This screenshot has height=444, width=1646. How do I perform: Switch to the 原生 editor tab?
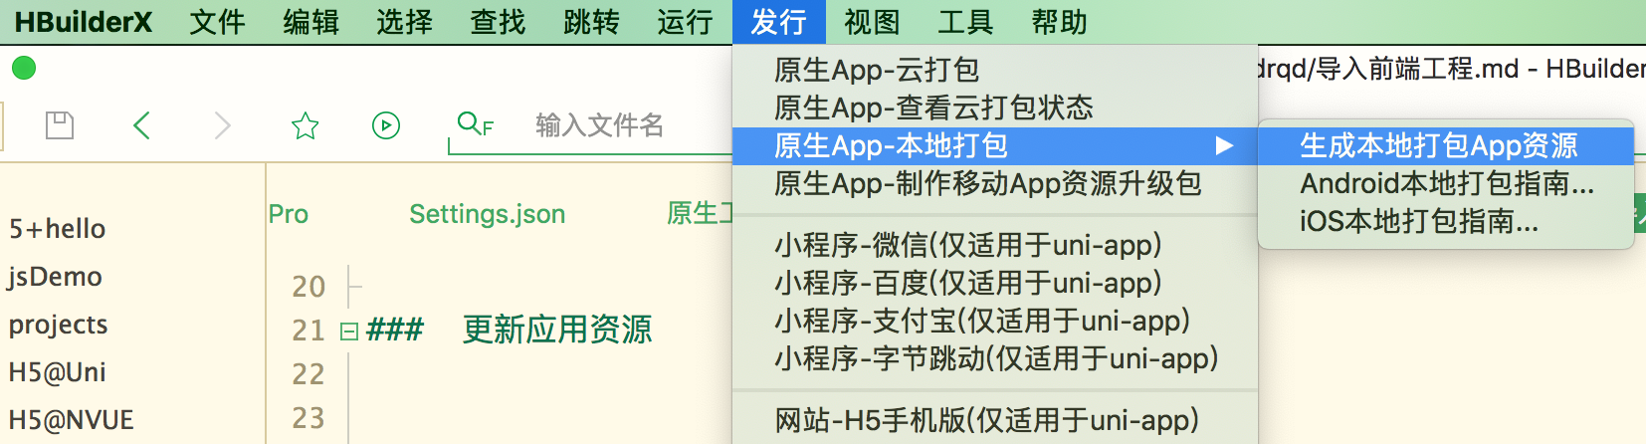pyautogui.click(x=700, y=213)
